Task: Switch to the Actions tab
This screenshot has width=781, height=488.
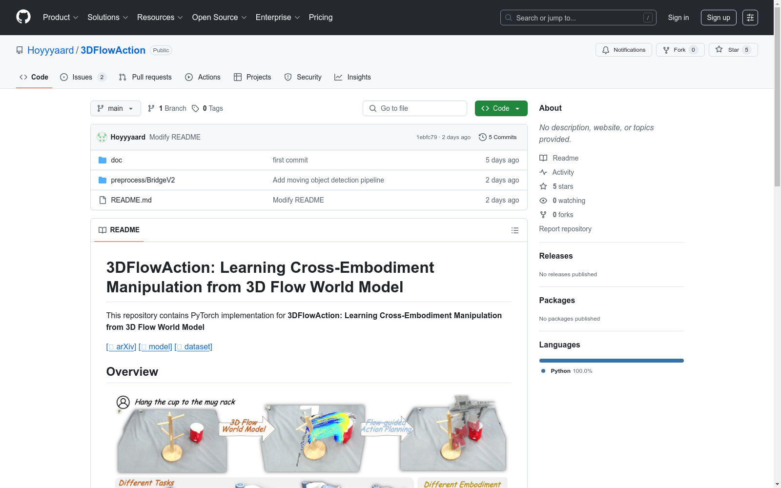Action: coord(203,77)
